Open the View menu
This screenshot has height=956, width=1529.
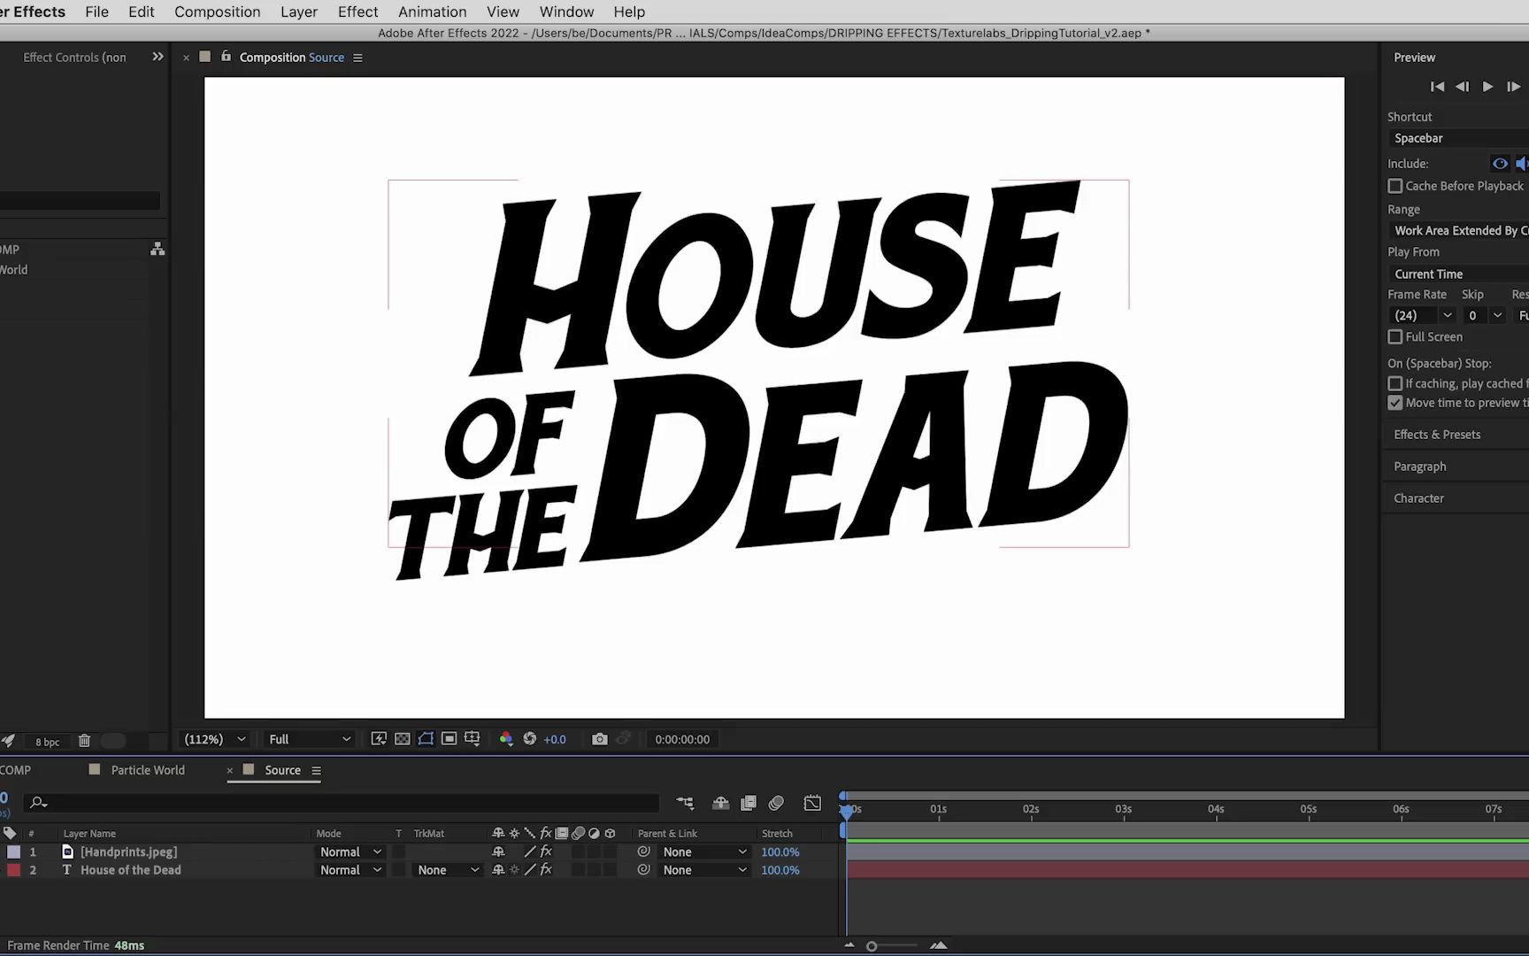click(x=503, y=12)
